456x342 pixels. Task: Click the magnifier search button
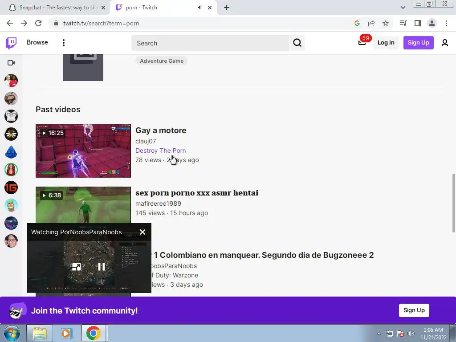click(297, 43)
